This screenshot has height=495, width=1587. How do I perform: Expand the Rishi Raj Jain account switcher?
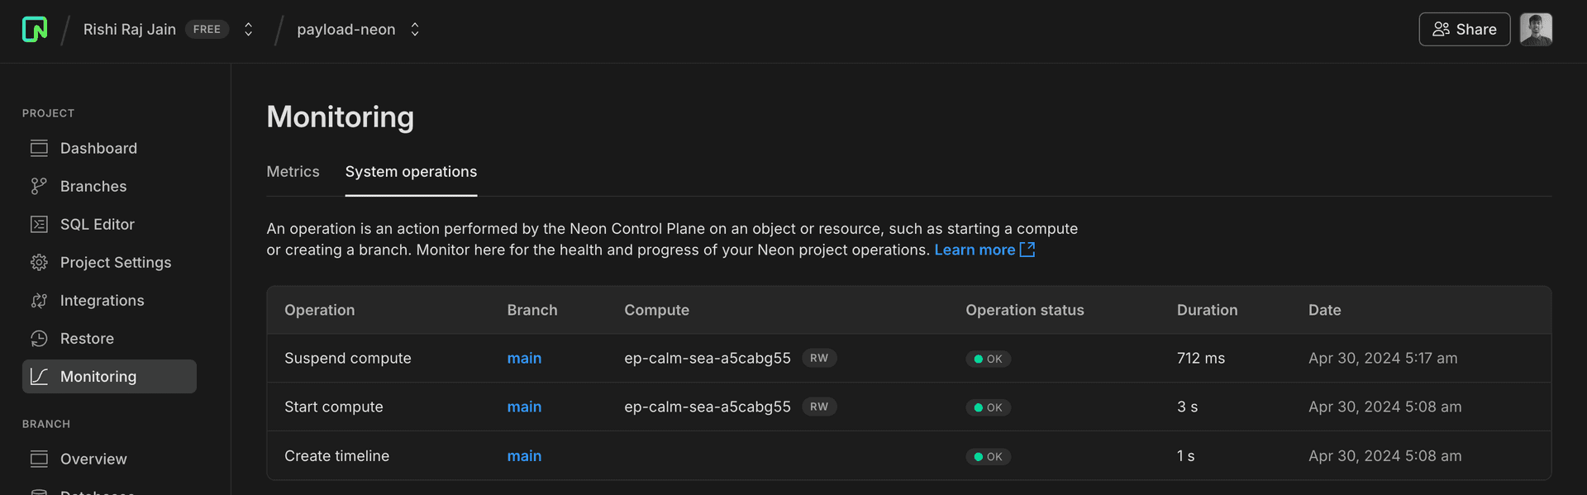[x=248, y=30]
